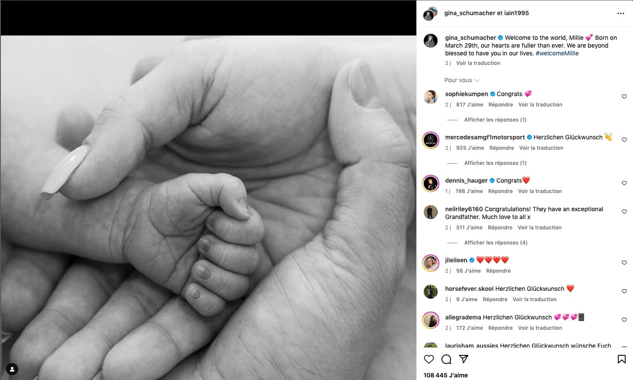Share the post with the paper plane icon
The width and height of the screenshot is (633, 380).
pyautogui.click(x=464, y=359)
